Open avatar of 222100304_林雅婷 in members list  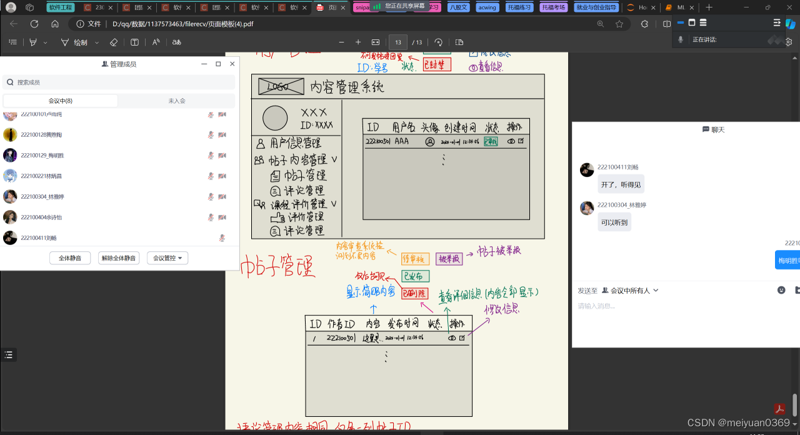10,197
